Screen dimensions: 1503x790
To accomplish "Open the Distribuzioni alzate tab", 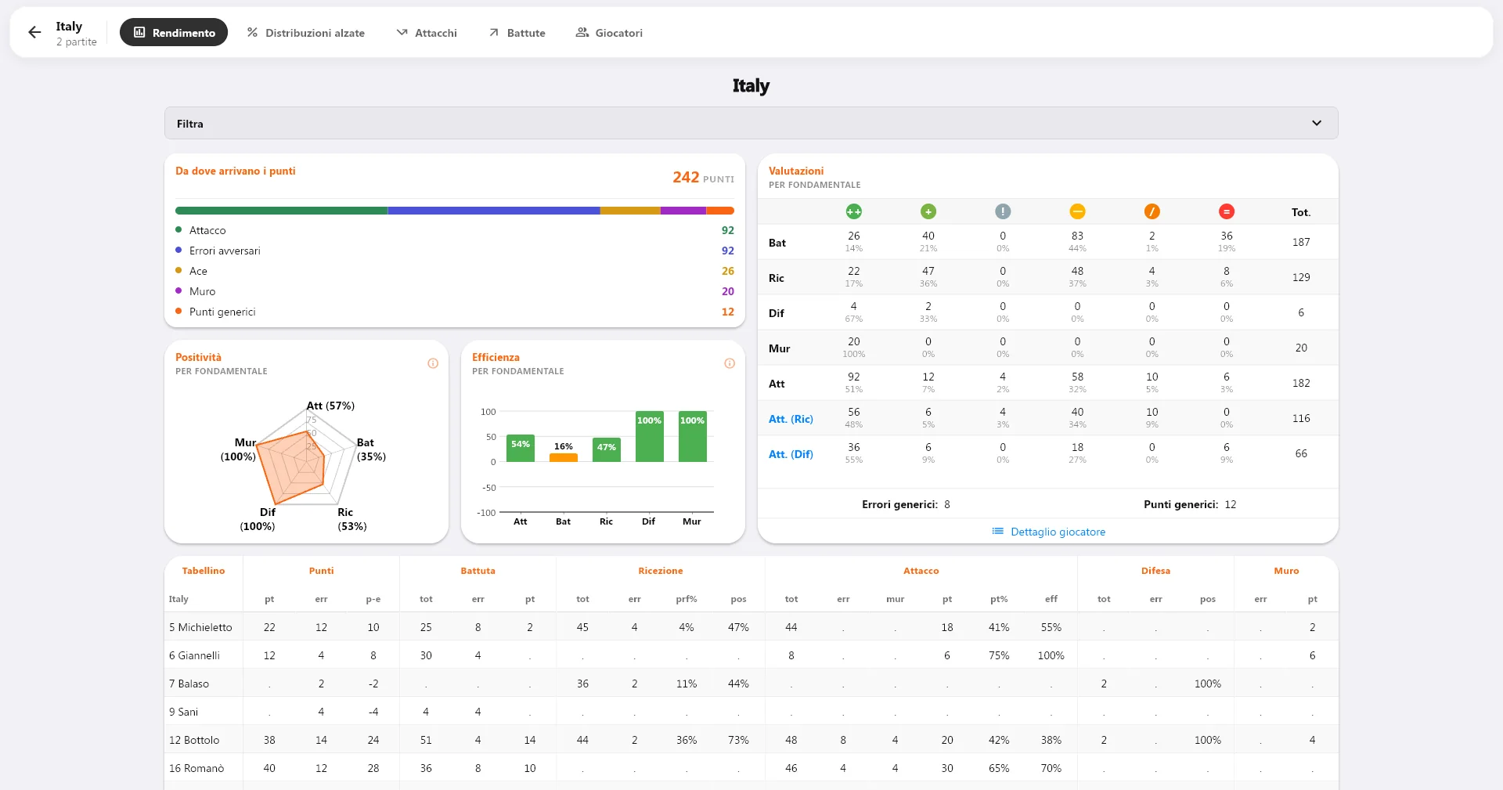I will [305, 32].
